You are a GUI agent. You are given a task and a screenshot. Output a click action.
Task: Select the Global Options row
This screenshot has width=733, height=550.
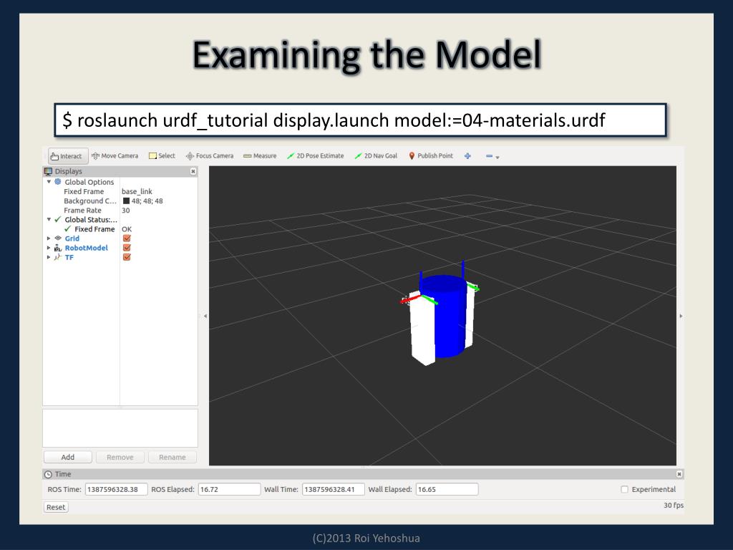coord(120,182)
